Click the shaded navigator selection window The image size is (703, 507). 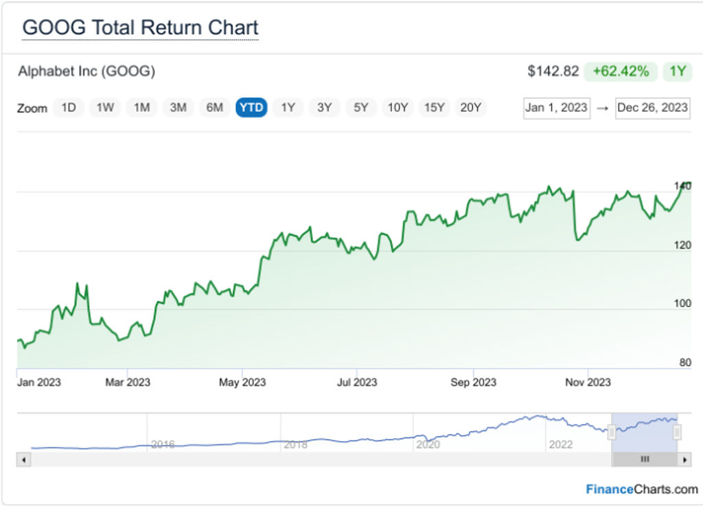pyautogui.click(x=644, y=433)
